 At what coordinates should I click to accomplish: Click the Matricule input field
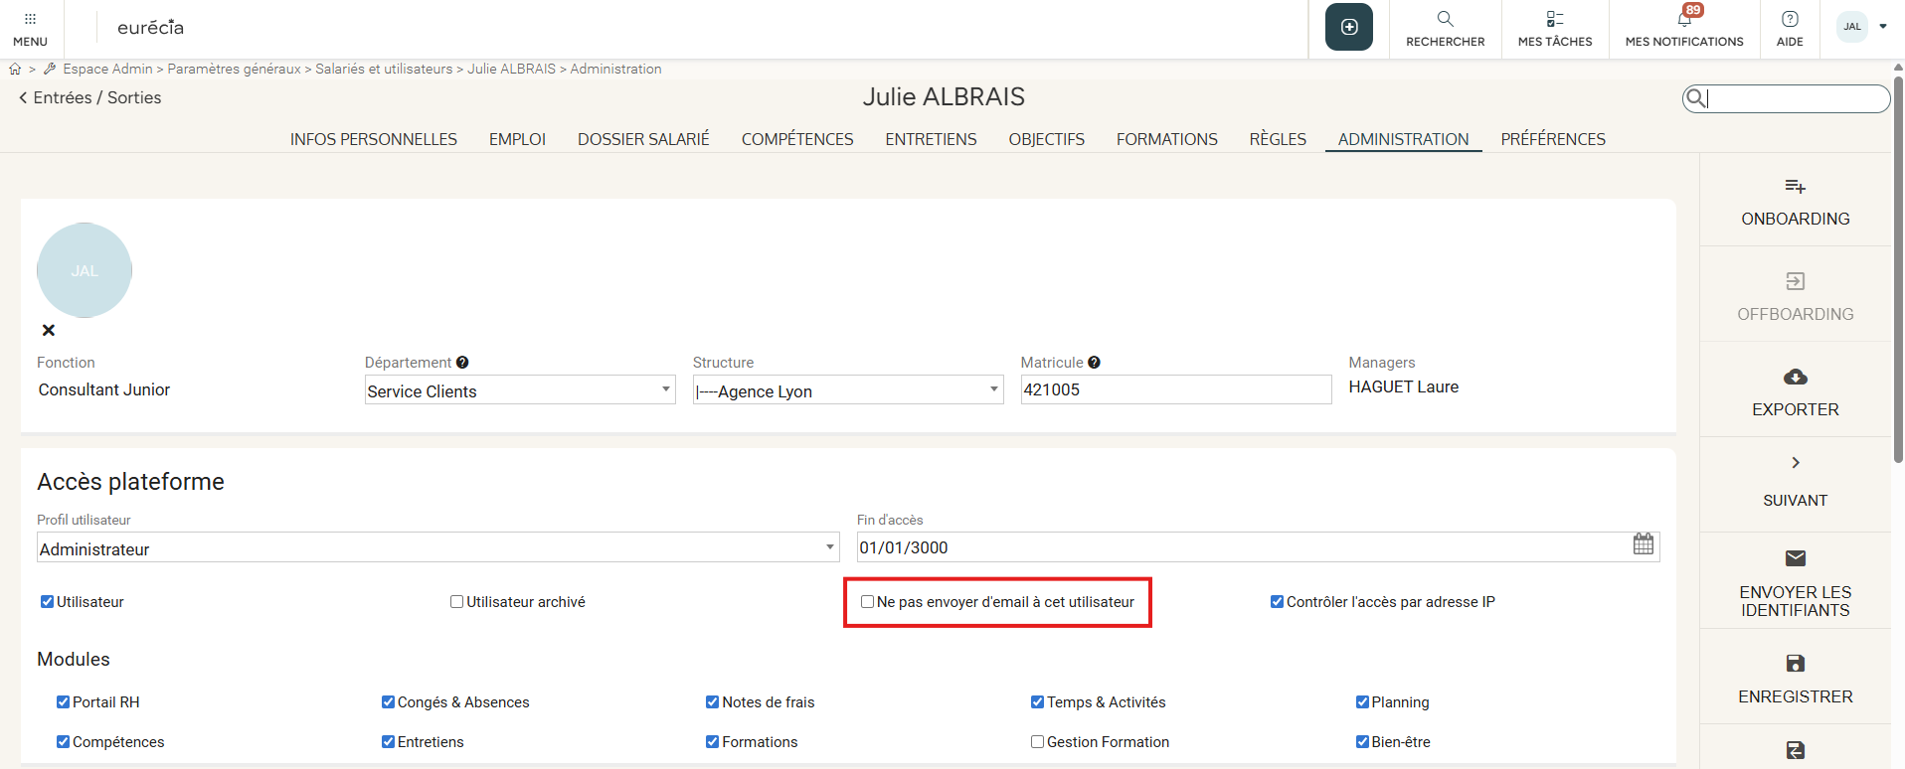click(1175, 390)
